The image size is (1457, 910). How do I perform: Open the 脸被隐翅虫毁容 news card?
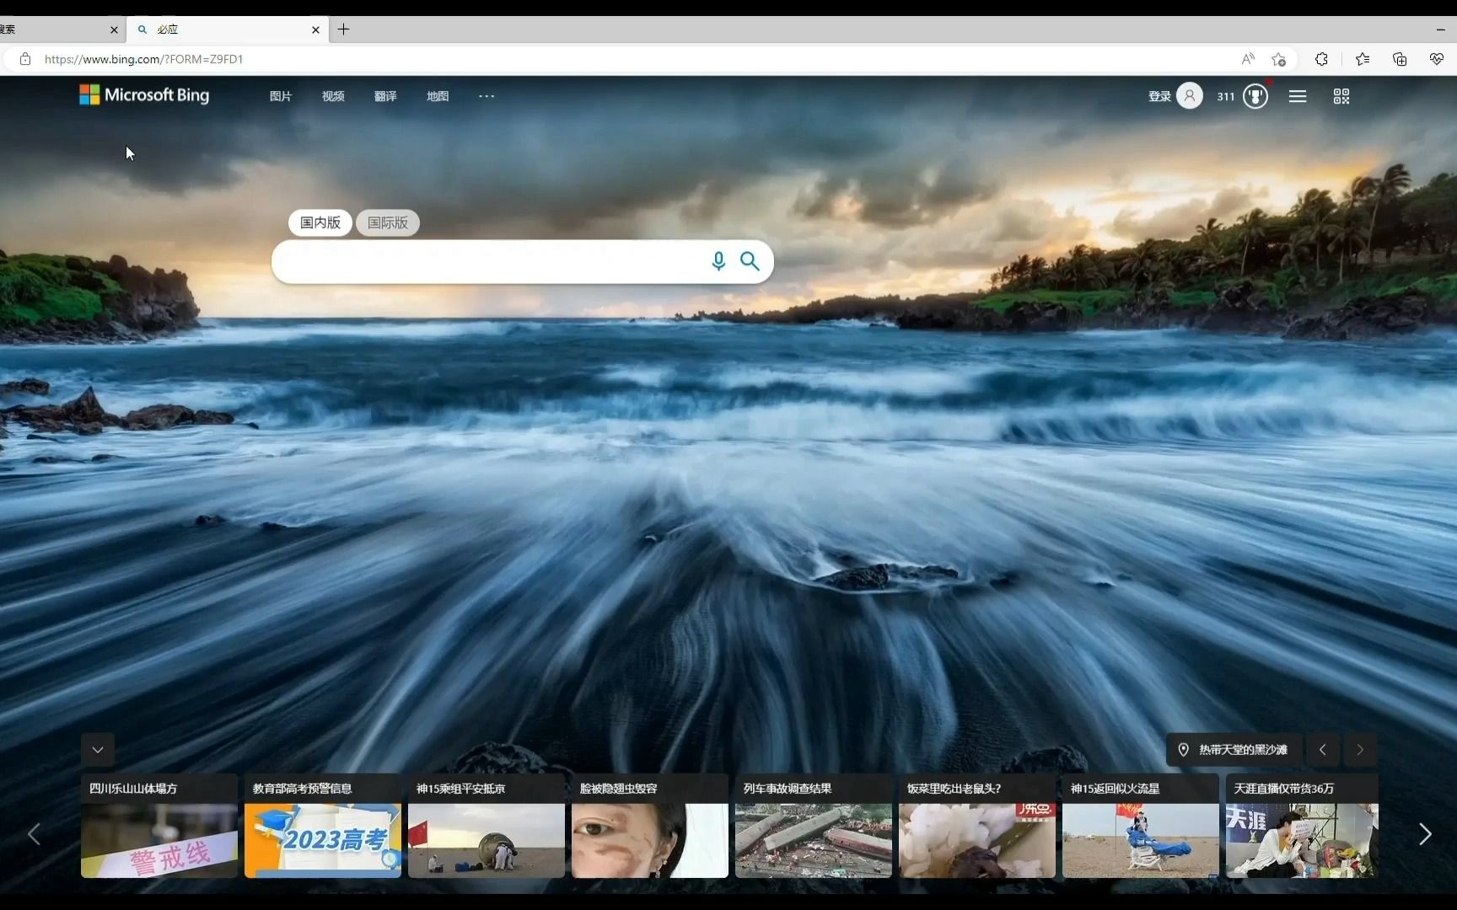pyautogui.click(x=650, y=826)
